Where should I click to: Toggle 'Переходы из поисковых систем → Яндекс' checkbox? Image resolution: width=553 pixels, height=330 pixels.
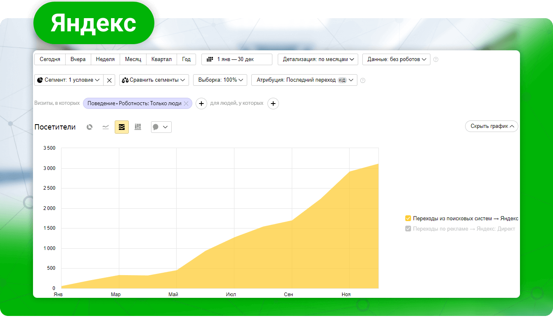click(408, 219)
